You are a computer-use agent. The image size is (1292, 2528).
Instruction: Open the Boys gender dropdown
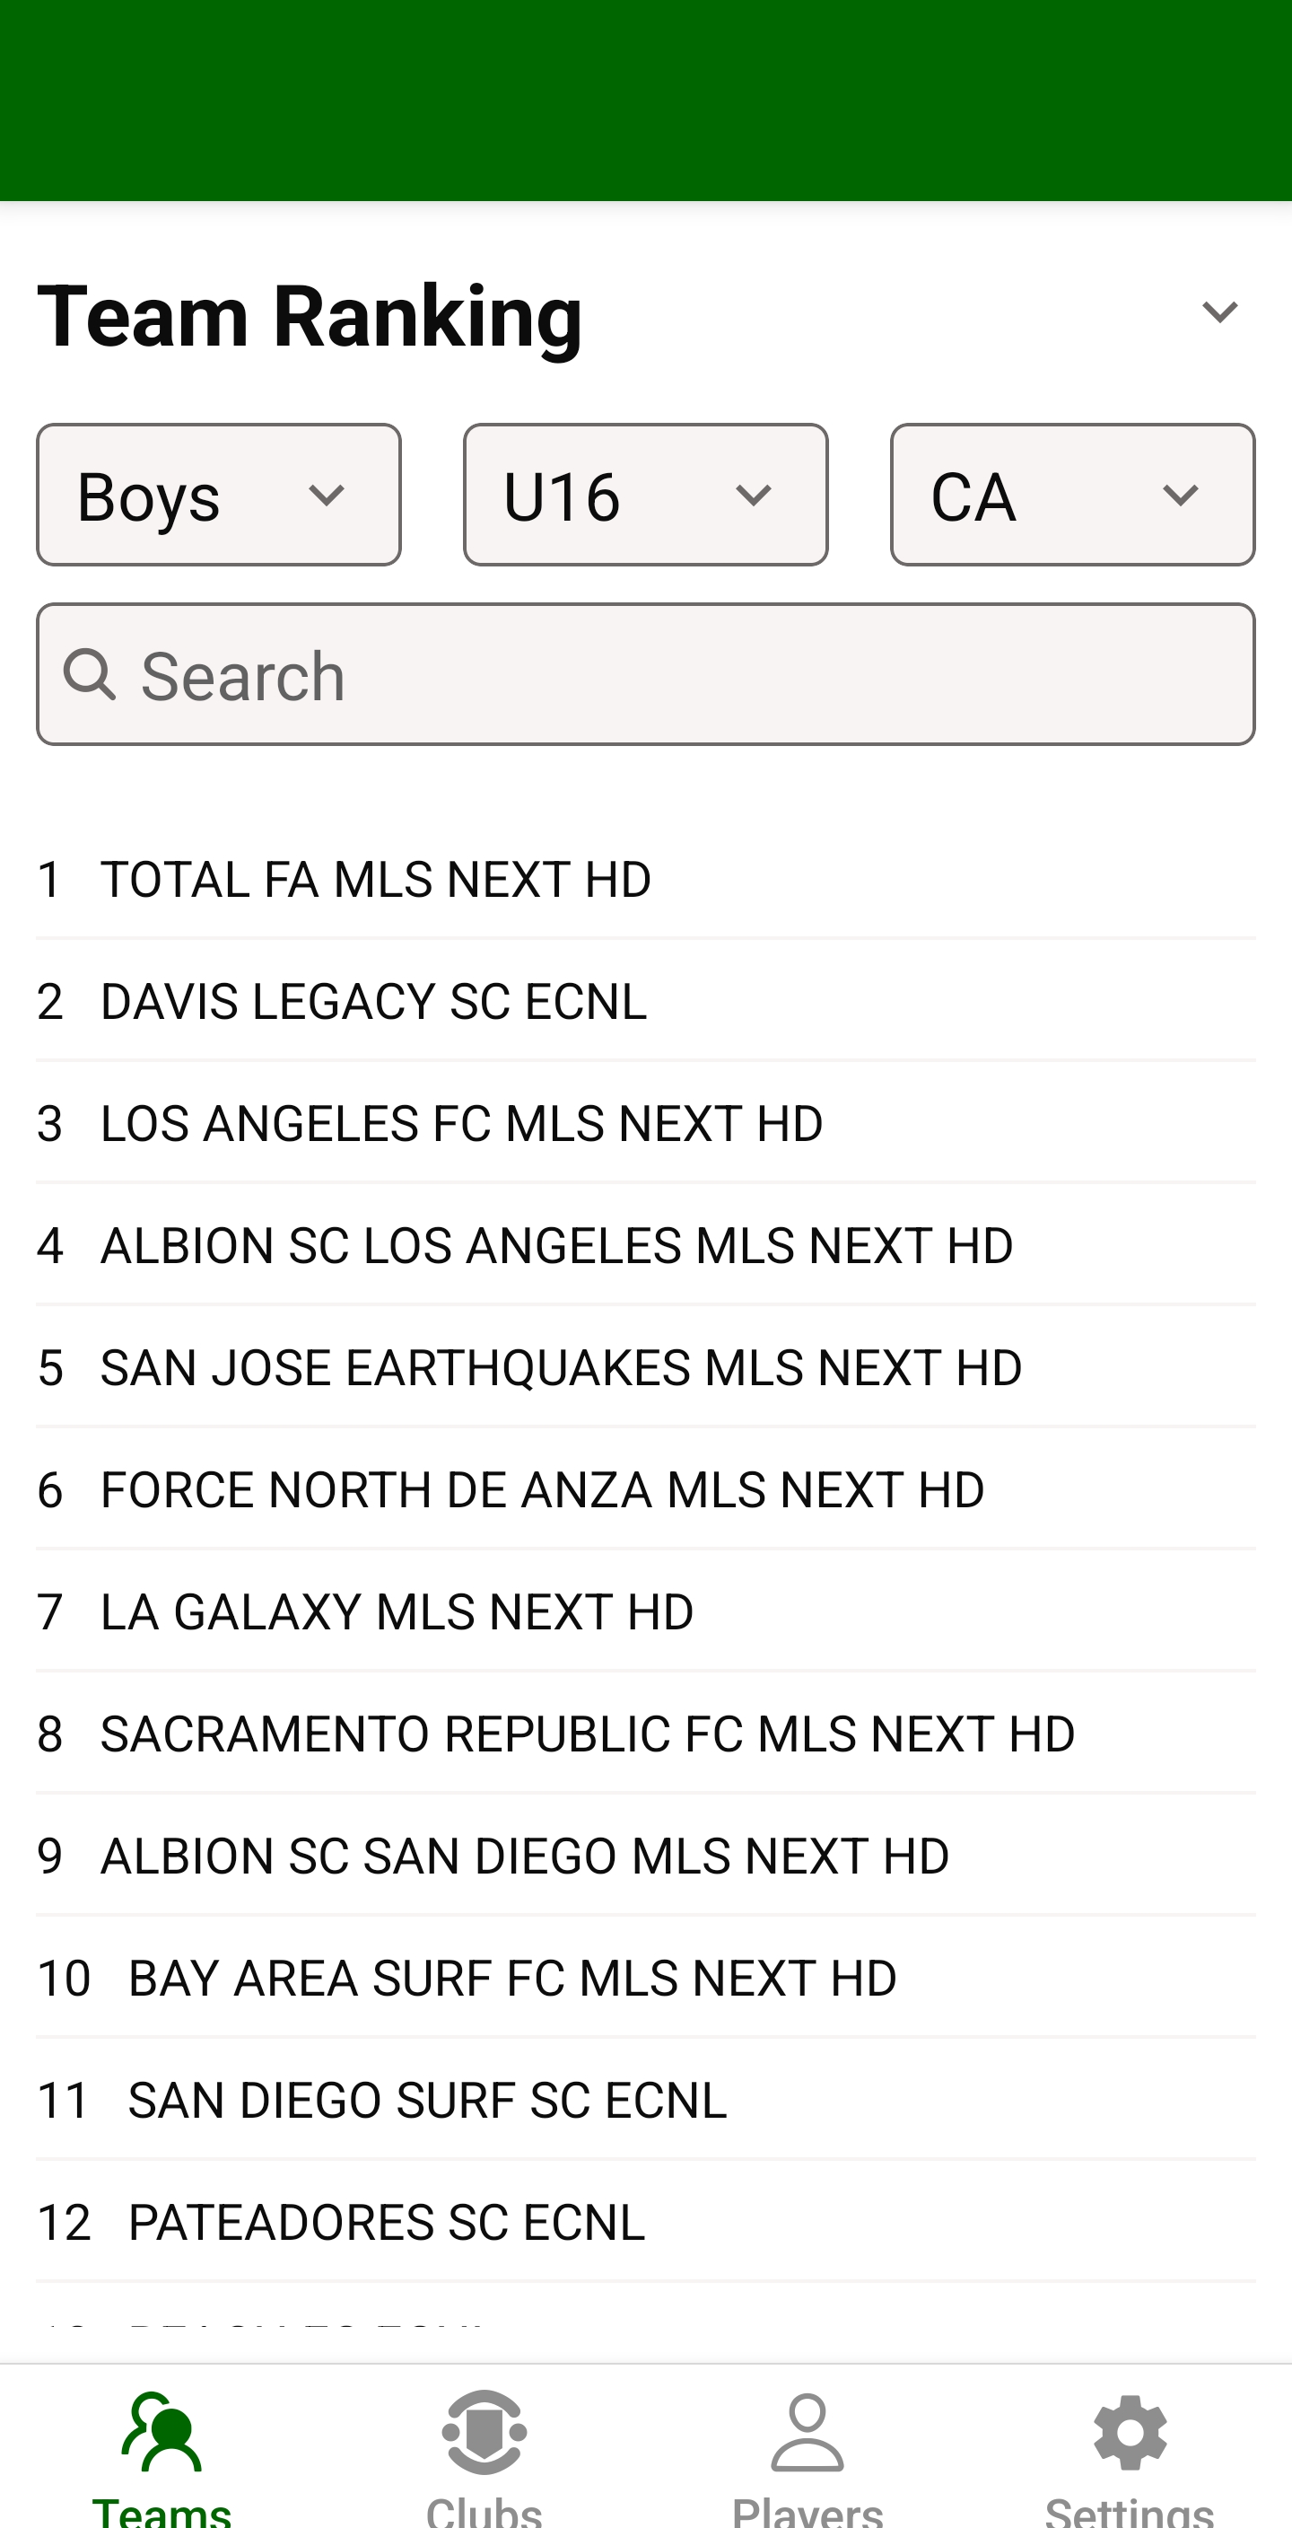(x=219, y=496)
